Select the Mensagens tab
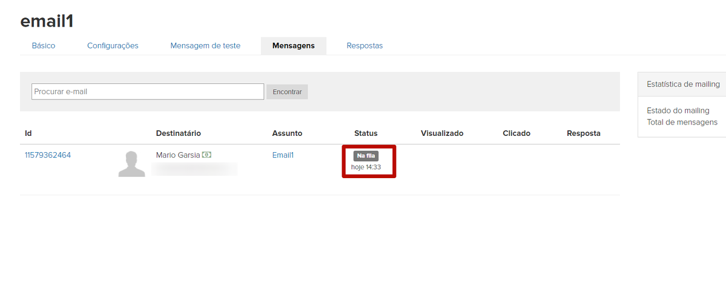This screenshot has width=726, height=282. coord(293,46)
